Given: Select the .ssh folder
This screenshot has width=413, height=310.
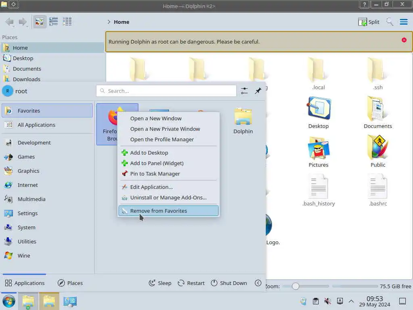Looking at the screenshot, I should coord(378,74).
